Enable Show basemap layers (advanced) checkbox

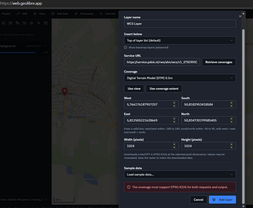[x=126, y=47]
